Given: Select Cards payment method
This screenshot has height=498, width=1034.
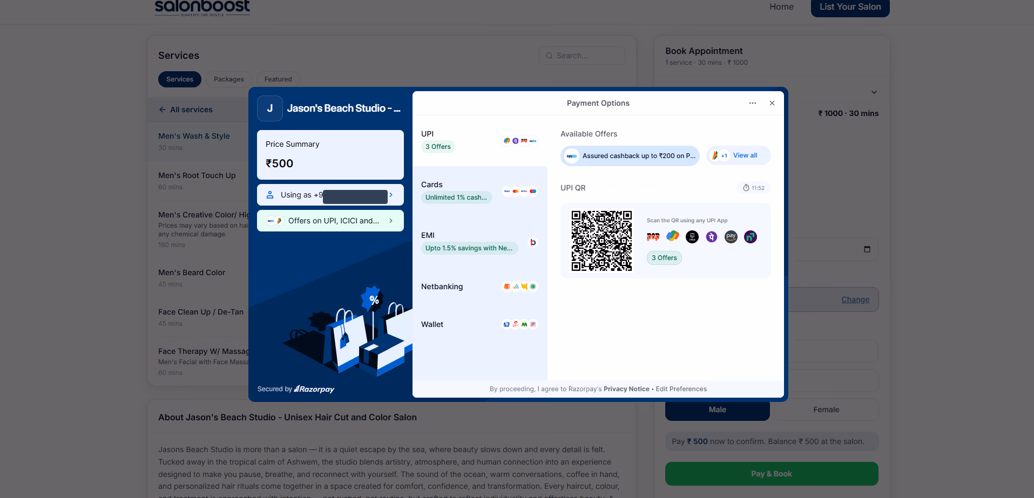Looking at the screenshot, I should click(x=480, y=191).
